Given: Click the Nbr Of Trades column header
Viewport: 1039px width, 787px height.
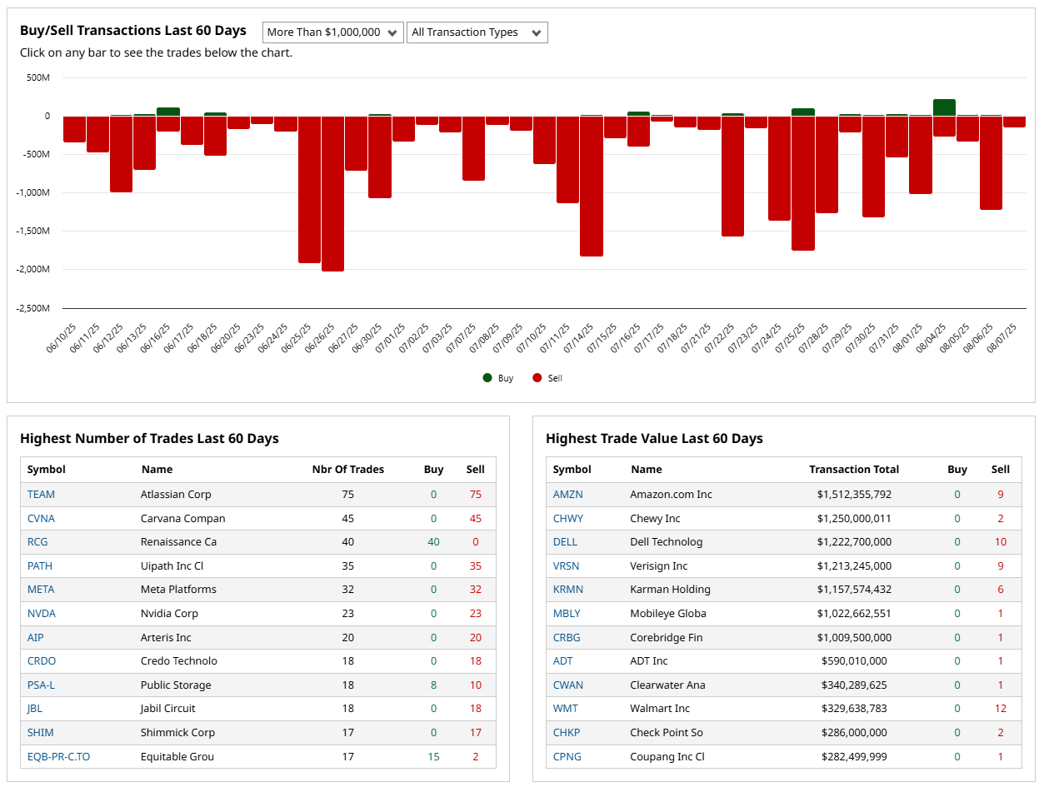Looking at the screenshot, I should (348, 470).
